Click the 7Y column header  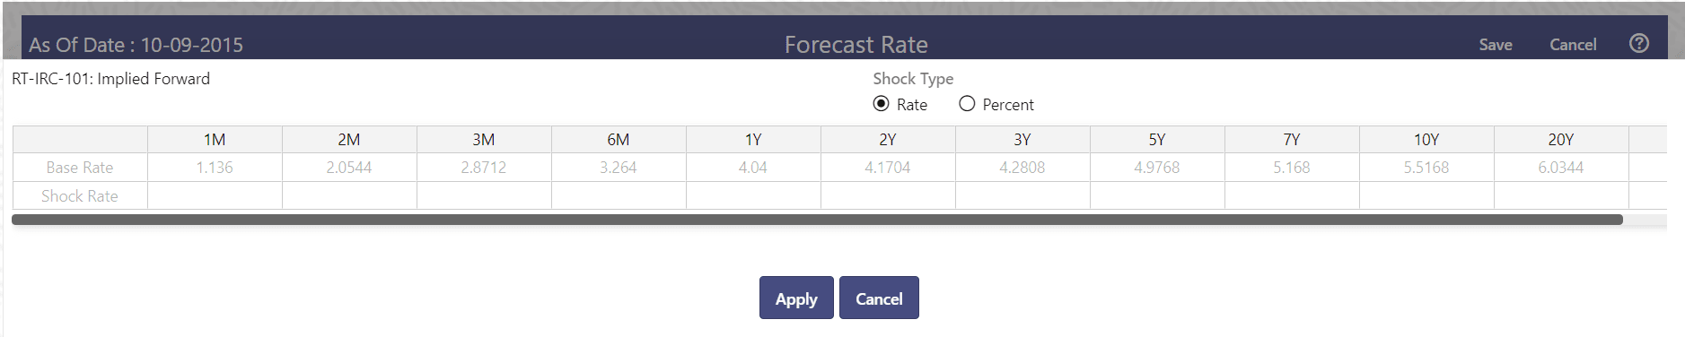click(1292, 140)
